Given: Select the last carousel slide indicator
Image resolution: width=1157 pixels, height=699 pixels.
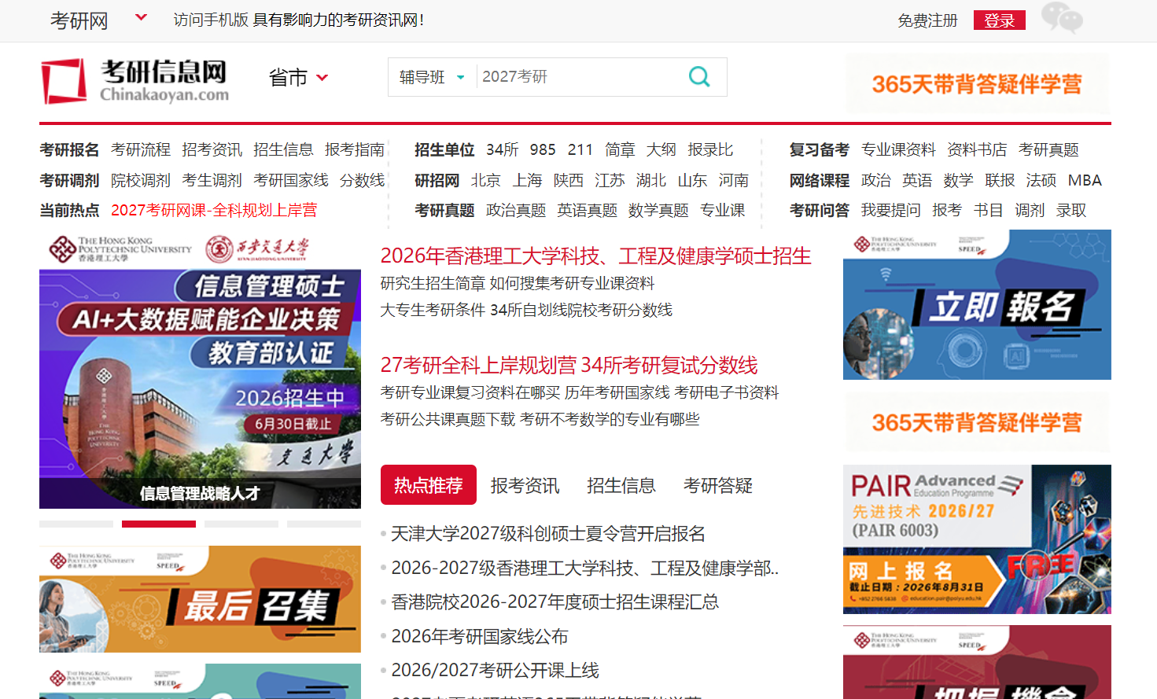Looking at the screenshot, I should (x=324, y=524).
